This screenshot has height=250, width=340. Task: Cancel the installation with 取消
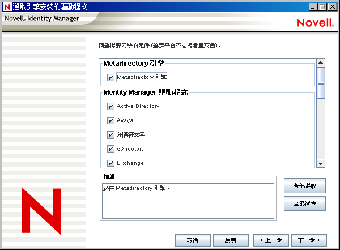pos(193,240)
